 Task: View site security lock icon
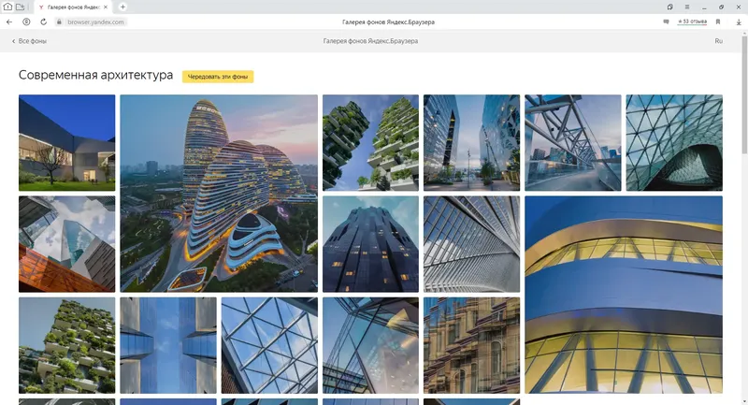click(59, 22)
